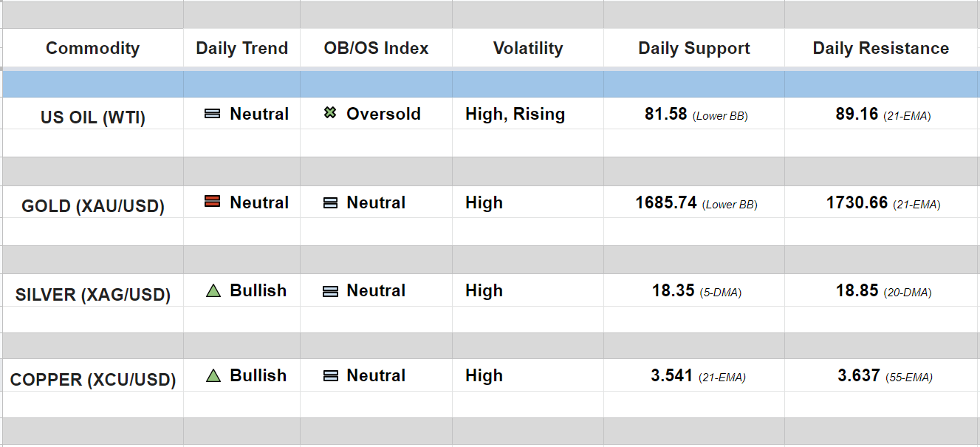Select the Commodity column header
This screenshot has height=447, width=980.
point(92,49)
